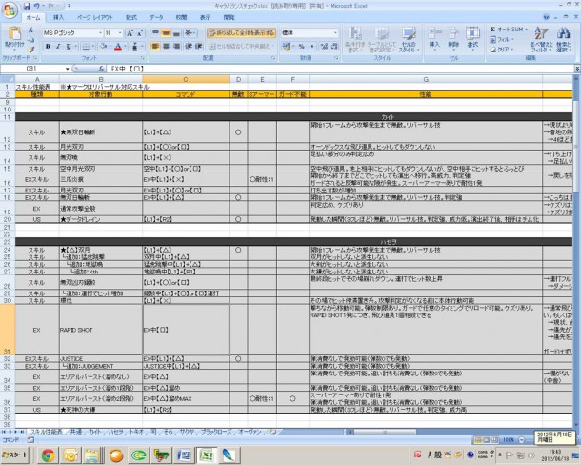Apply top vertical alignment

[x=155, y=33]
